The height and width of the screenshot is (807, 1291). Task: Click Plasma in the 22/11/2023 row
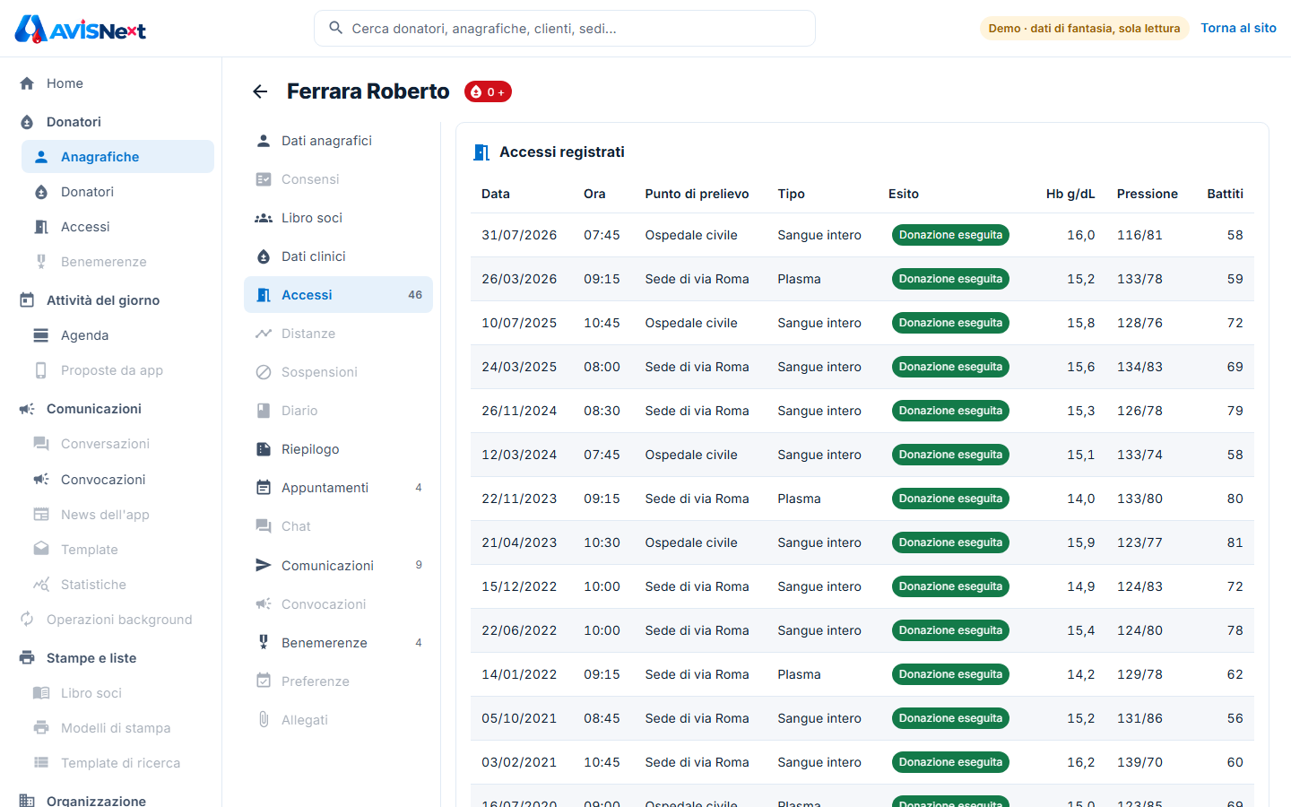point(799,499)
